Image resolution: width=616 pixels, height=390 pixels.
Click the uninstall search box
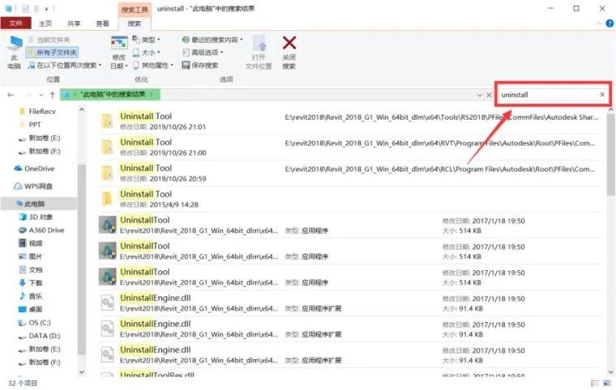(x=548, y=95)
